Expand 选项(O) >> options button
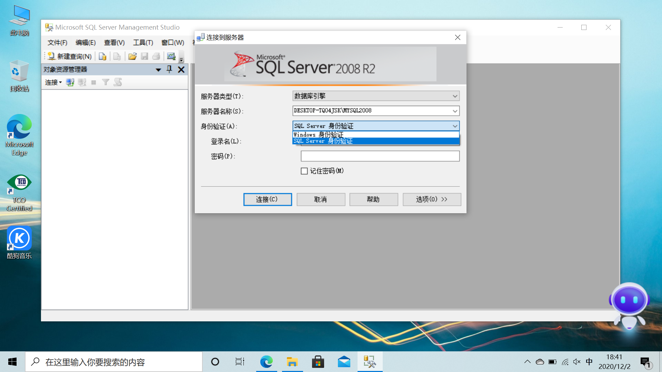662x372 pixels. [x=432, y=199]
